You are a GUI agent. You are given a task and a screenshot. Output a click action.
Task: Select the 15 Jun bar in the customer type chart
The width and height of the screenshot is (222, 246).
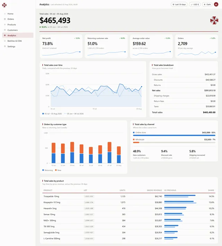click(53, 153)
